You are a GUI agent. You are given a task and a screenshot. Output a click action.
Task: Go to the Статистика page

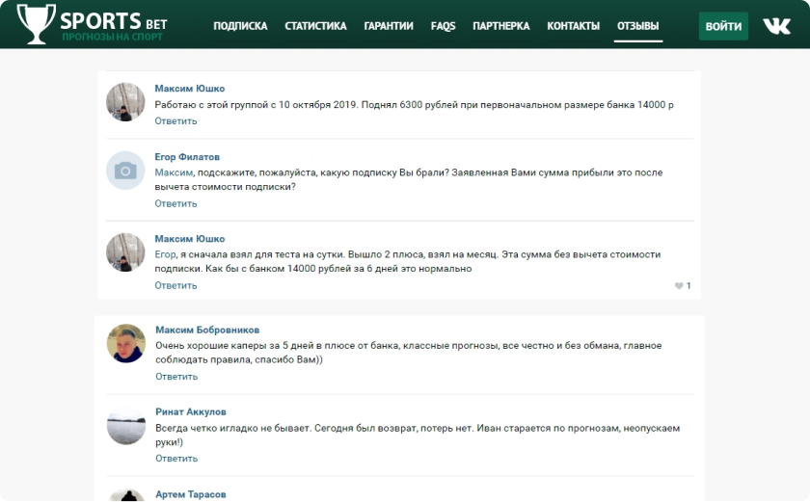click(x=315, y=26)
